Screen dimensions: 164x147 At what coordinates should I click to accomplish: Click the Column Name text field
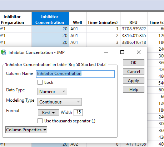pyautogui.click(x=75, y=74)
